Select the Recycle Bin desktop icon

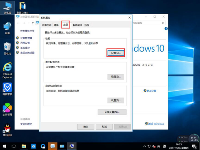(x=7, y=48)
